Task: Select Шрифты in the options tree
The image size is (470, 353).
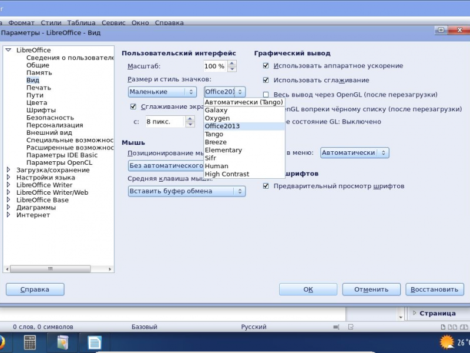Action: [41, 110]
